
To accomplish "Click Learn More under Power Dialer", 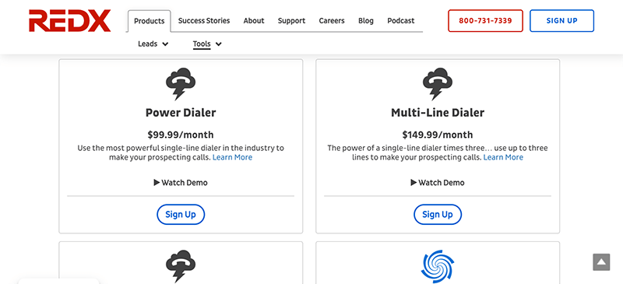I will pyautogui.click(x=232, y=157).
